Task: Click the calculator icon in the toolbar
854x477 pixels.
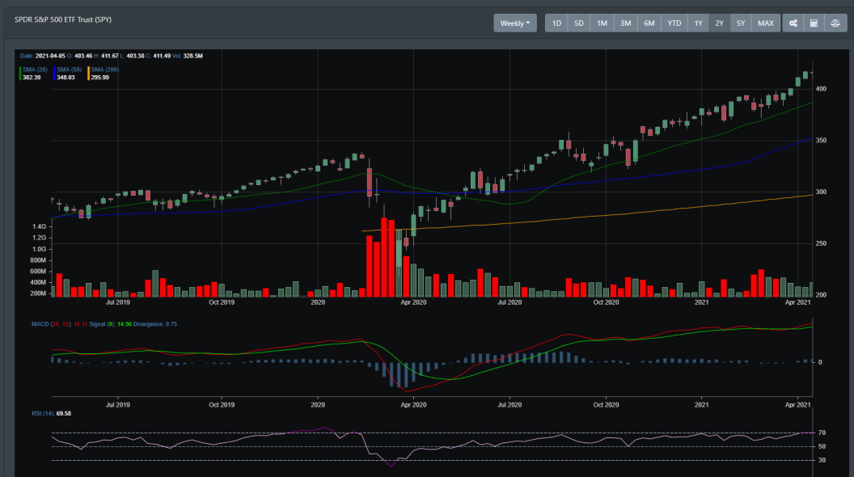Action: pos(814,23)
